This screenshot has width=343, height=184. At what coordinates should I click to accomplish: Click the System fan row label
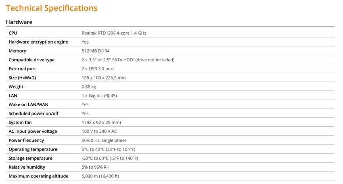20,123
